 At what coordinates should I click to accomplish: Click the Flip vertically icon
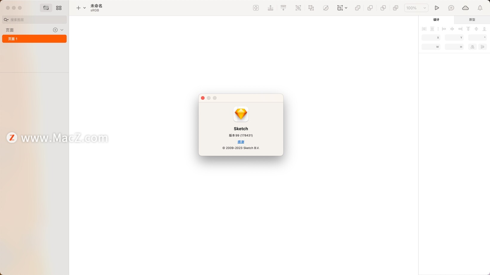point(483,47)
